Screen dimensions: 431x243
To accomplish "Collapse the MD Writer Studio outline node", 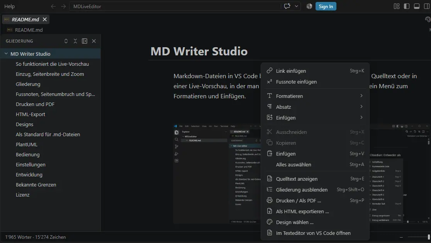I will (x=6, y=54).
